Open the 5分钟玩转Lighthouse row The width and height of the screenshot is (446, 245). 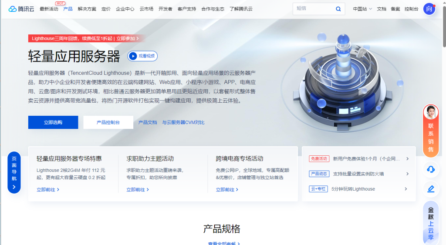[x=359, y=189]
